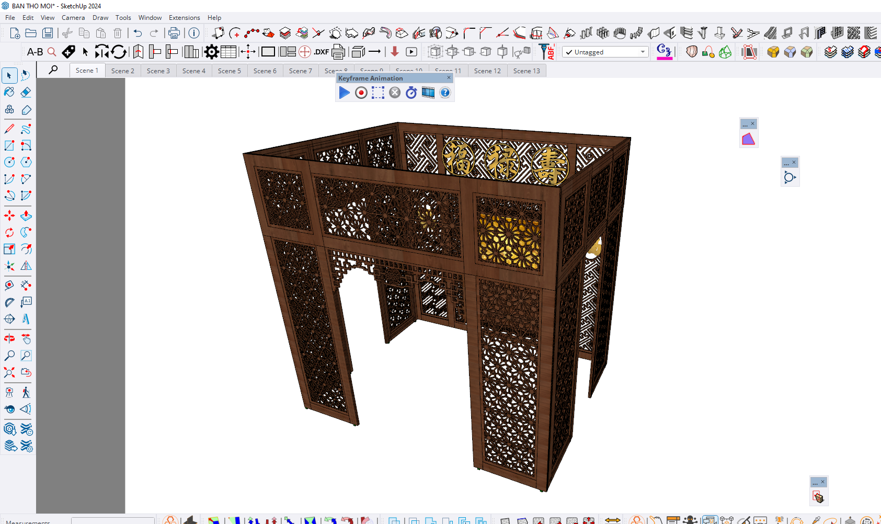Click the Measurements input box
881x524 pixels.
[x=112, y=521]
